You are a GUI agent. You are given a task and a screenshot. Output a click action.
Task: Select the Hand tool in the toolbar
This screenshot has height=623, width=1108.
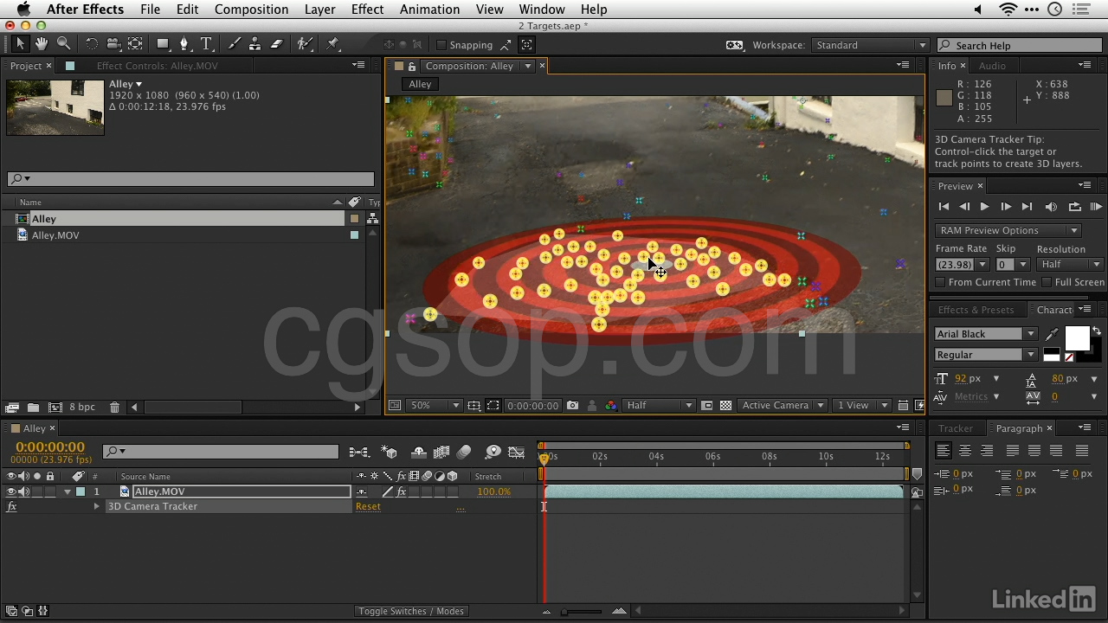click(41, 44)
